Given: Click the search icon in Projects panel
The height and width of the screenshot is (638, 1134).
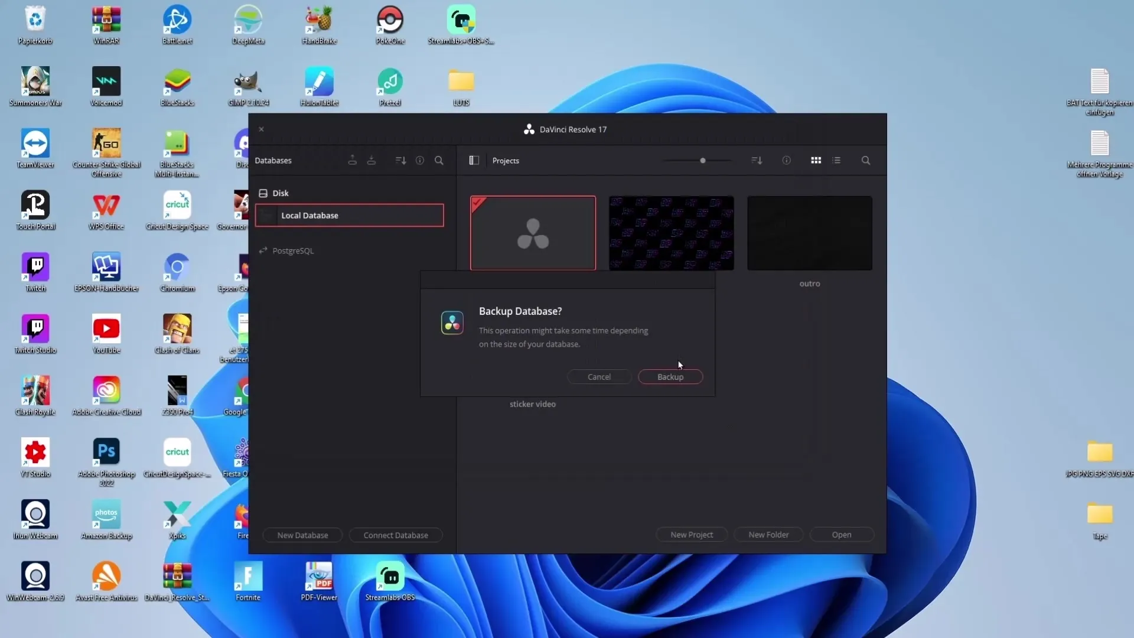Looking at the screenshot, I should (866, 160).
